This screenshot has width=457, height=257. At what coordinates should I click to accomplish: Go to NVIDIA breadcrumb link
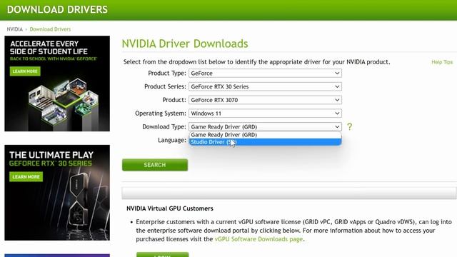click(14, 29)
